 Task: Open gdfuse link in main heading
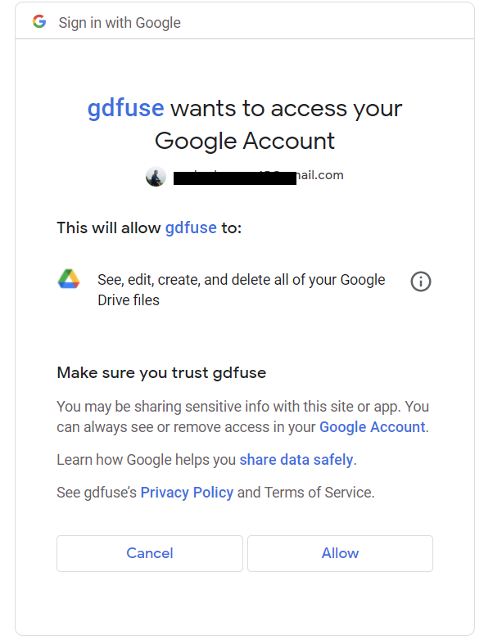[126, 108]
